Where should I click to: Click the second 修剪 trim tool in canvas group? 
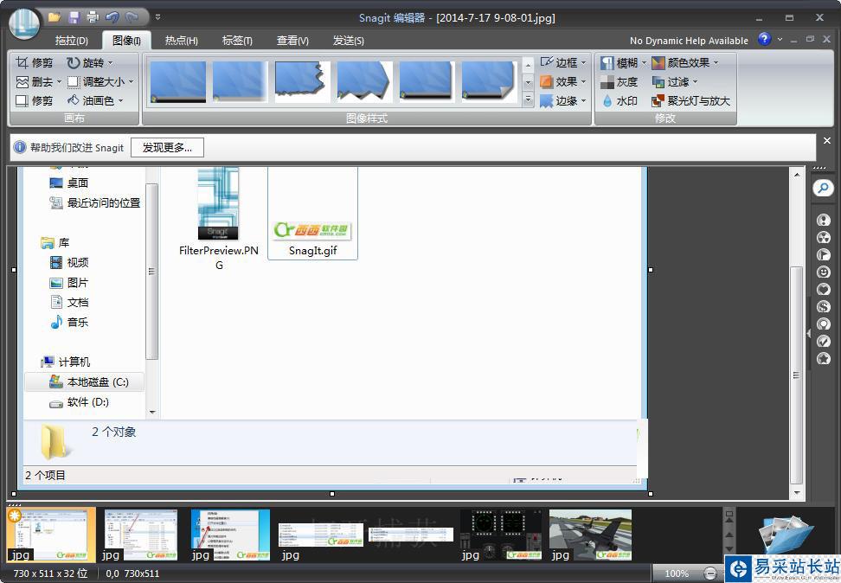(x=35, y=101)
